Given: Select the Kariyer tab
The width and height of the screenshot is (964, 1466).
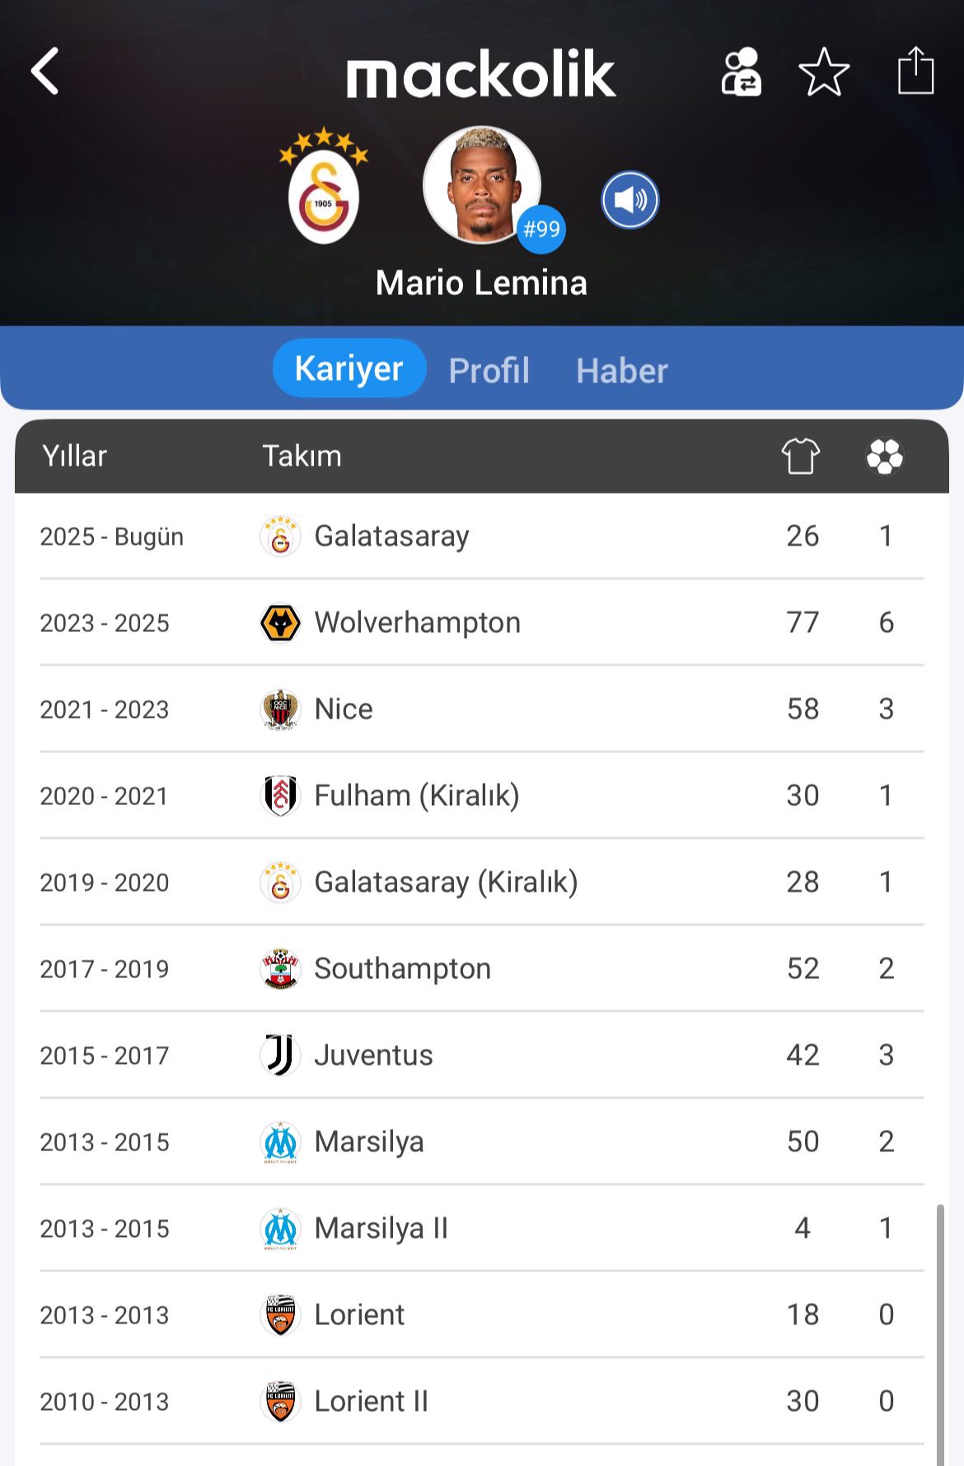Looking at the screenshot, I should (x=349, y=368).
